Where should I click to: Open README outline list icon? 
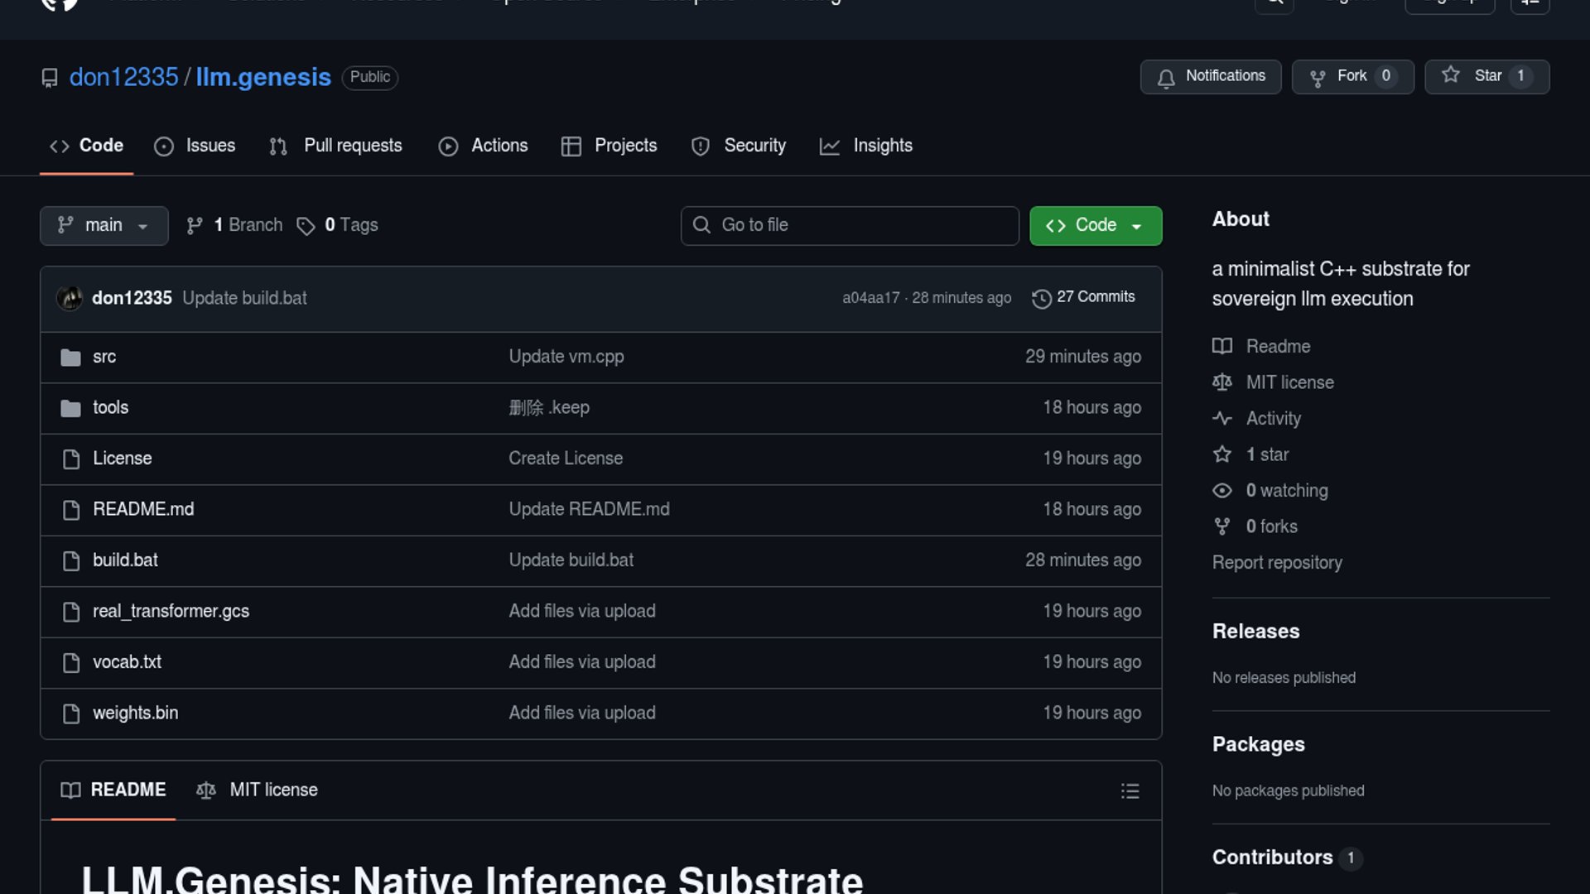pyautogui.click(x=1130, y=791)
